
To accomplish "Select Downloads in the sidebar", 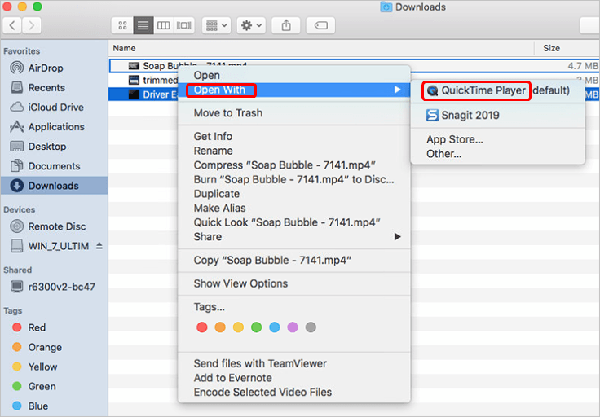I will coord(54,186).
